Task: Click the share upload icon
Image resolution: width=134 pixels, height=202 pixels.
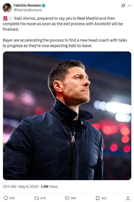Action: [128, 198]
